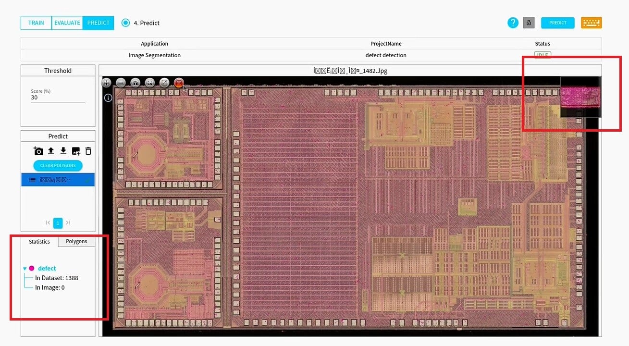Viewport: 629px width, 346px height.
Task: Collapse the defect class in Statistics
Action: (x=25, y=268)
